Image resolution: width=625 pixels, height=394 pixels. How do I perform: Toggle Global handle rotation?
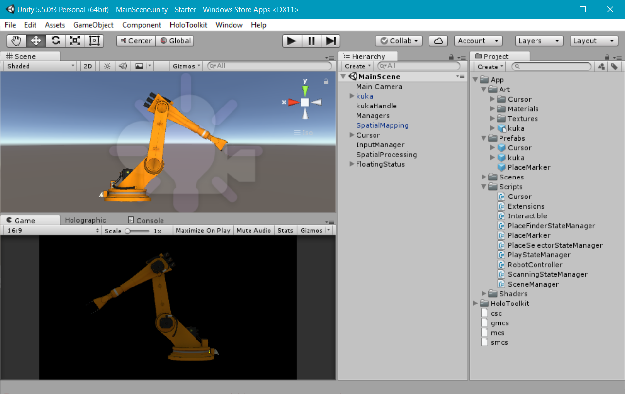point(175,41)
